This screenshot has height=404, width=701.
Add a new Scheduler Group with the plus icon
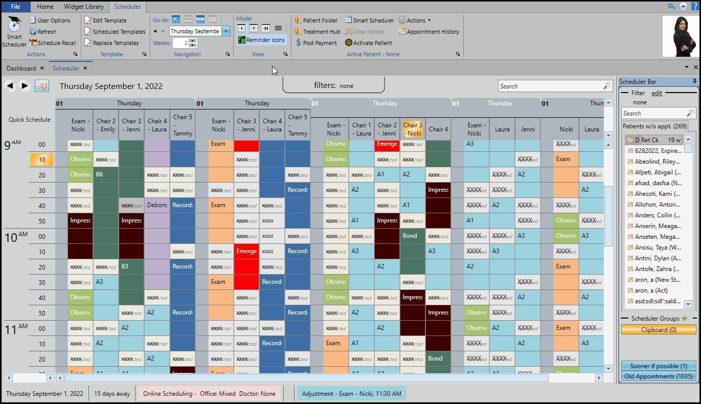685,319
